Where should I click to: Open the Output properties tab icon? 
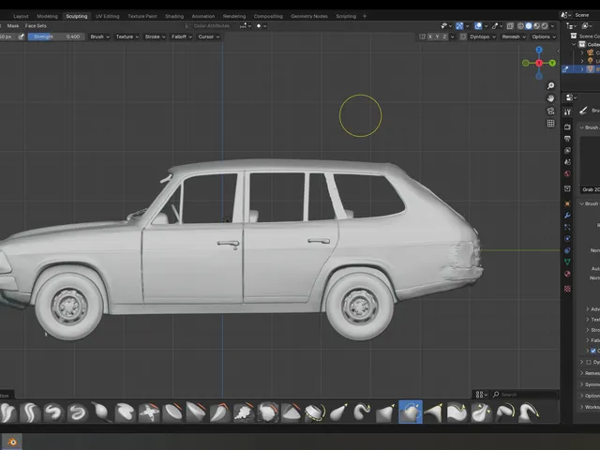coord(567,139)
